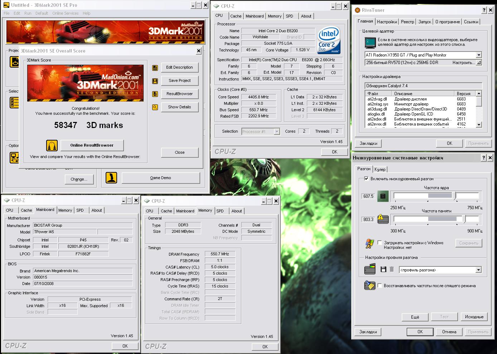This screenshot has width=497, height=354.
Task: Click the Версия column header in driver list
Action: (465, 93)
